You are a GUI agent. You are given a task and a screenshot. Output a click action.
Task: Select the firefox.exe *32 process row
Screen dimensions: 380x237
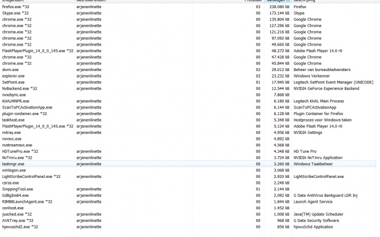tap(188, 7)
